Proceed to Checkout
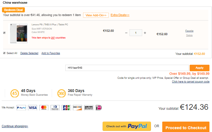The width and height of the screenshot is (212, 132). coord(186,127)
